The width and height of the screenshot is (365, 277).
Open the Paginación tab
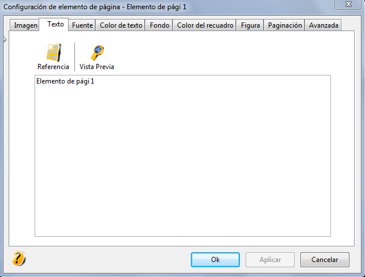pyautogui.click(x=285, y=25)
